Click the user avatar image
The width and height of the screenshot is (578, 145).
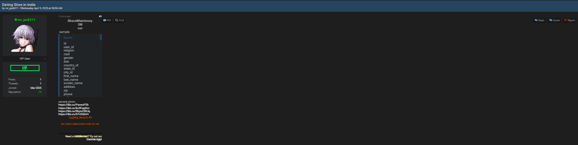click(25, 38)
